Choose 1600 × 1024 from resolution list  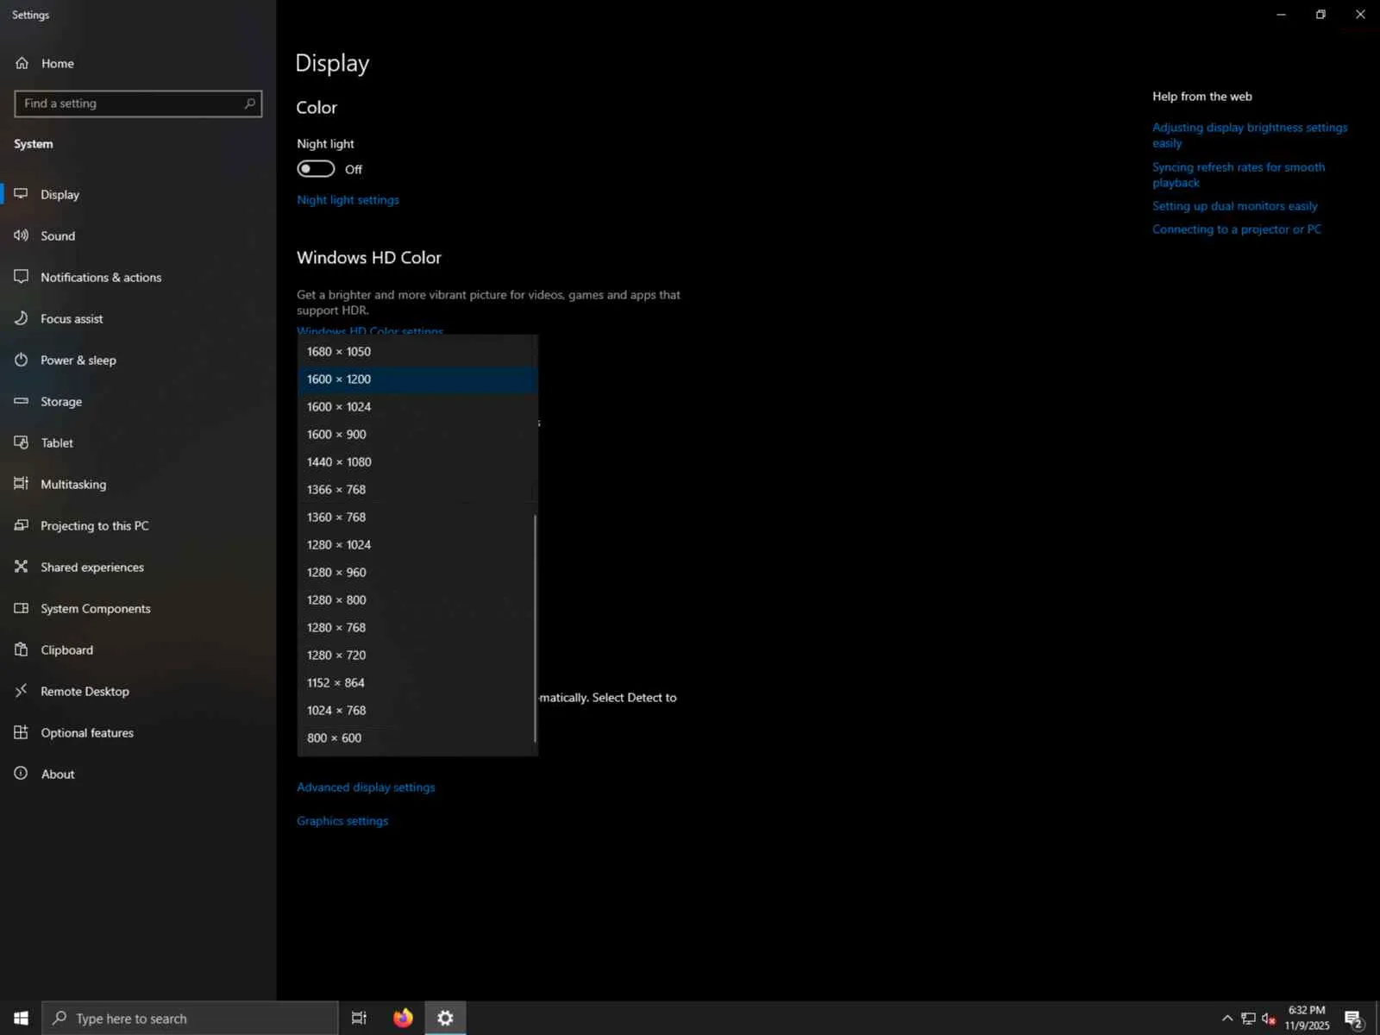click(417, 406)
